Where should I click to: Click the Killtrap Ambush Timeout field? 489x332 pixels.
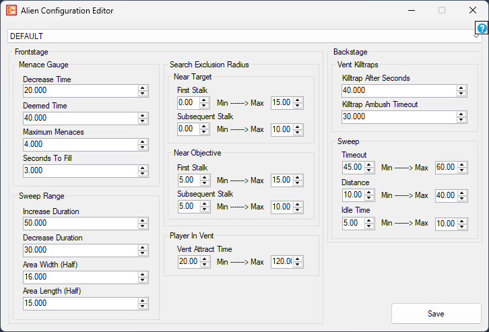tap(398, 117)
